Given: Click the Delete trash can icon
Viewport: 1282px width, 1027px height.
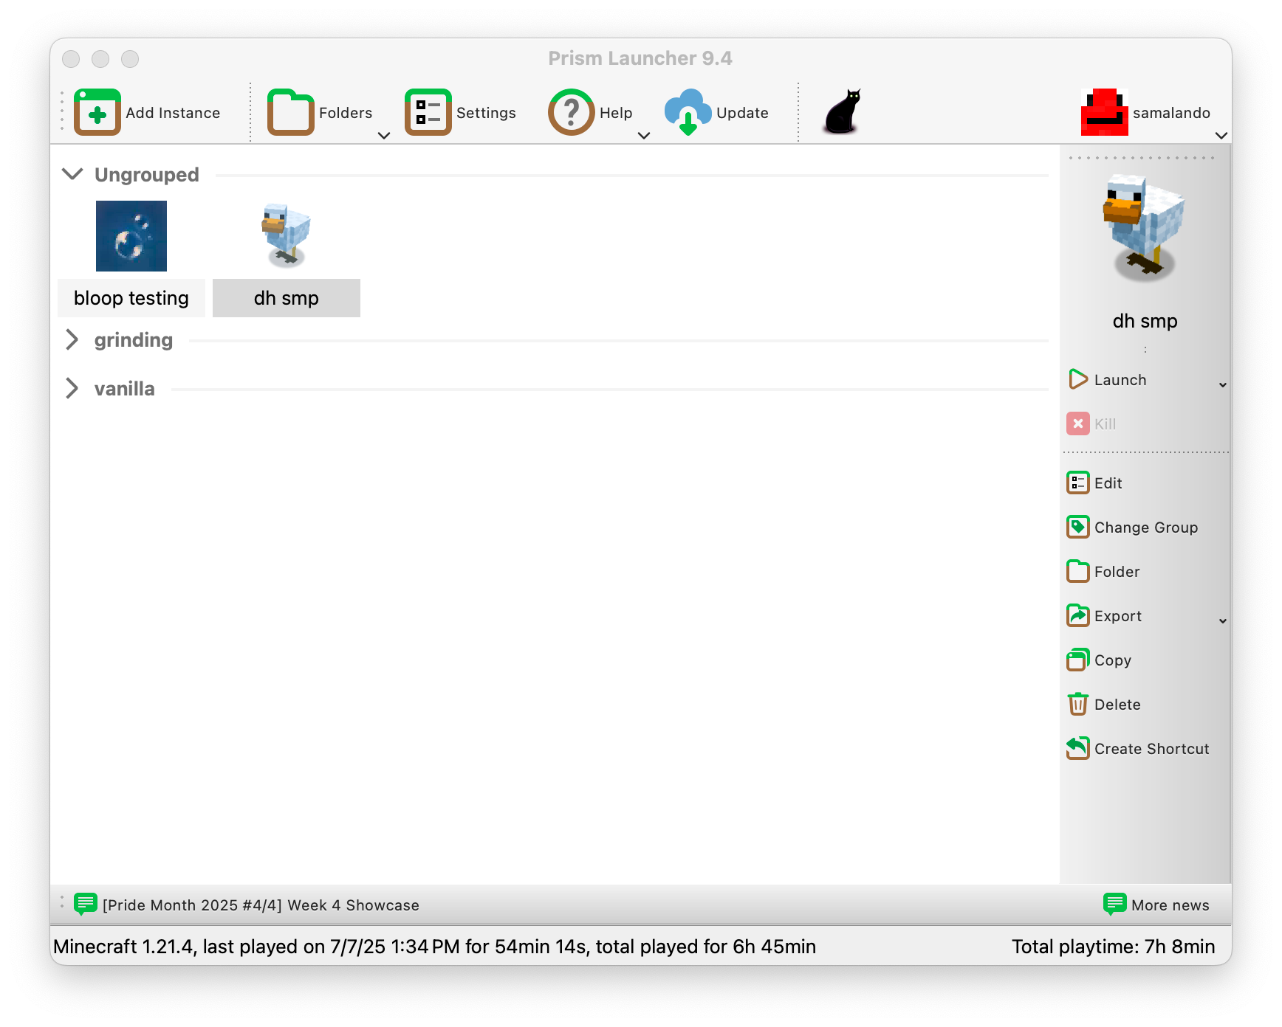Looking at the screenshot, I should point(1078,704).
